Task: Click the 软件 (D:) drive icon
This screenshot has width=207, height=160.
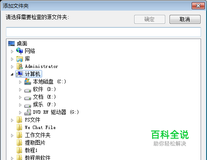Action: [x=28, y=90]
